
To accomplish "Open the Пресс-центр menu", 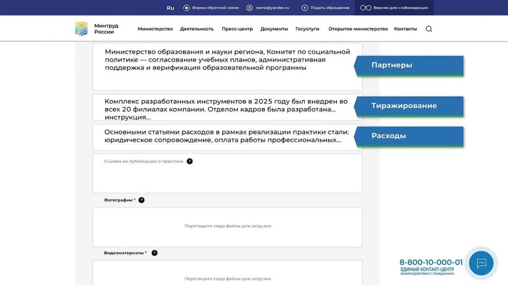I will [237, 29].
